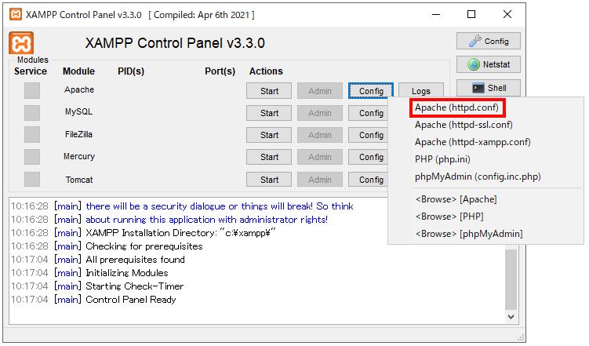Start the FileZilla module

[x=269, y=135]
